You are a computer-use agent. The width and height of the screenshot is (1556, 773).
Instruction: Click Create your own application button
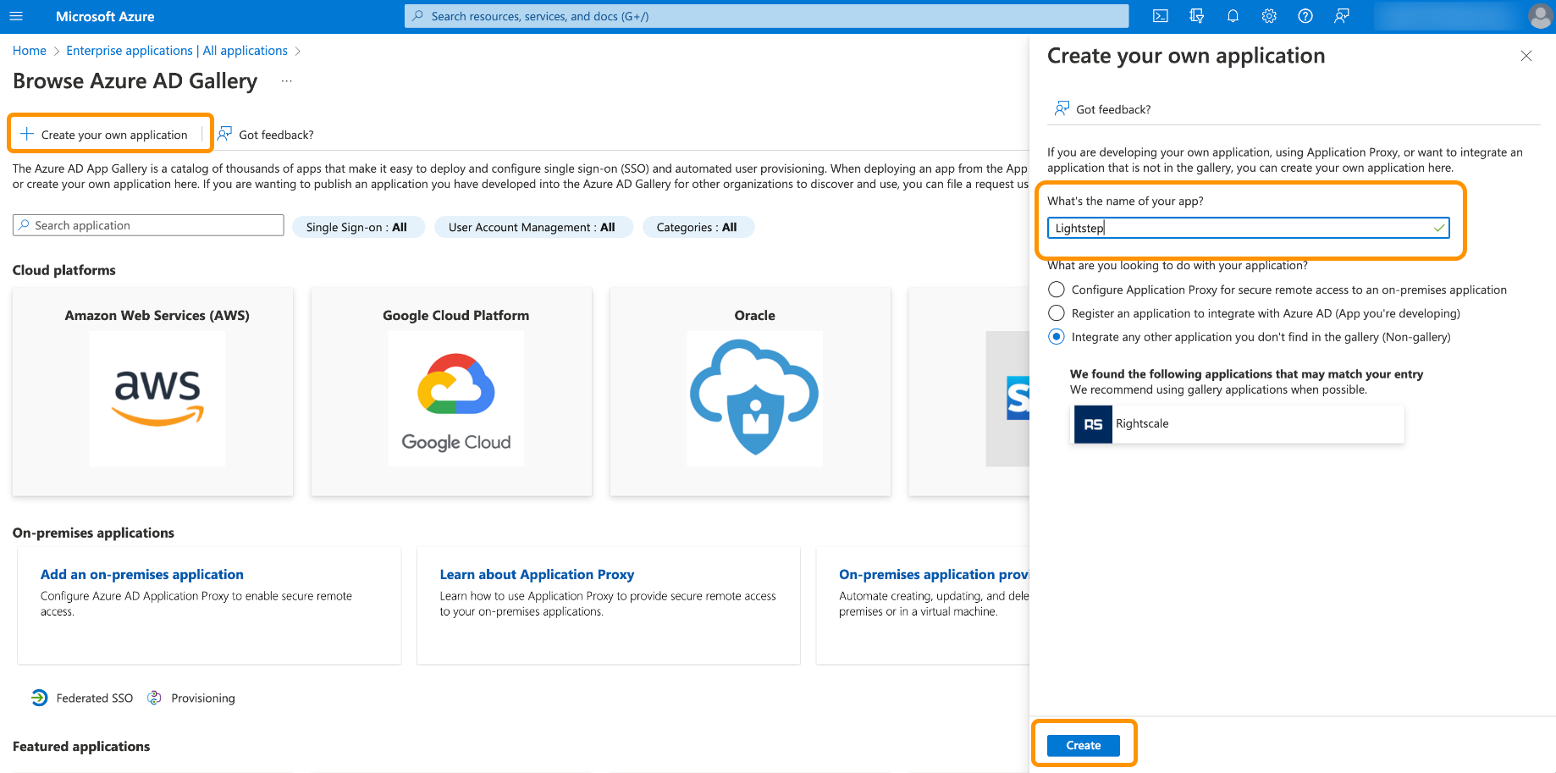[104, 135]
